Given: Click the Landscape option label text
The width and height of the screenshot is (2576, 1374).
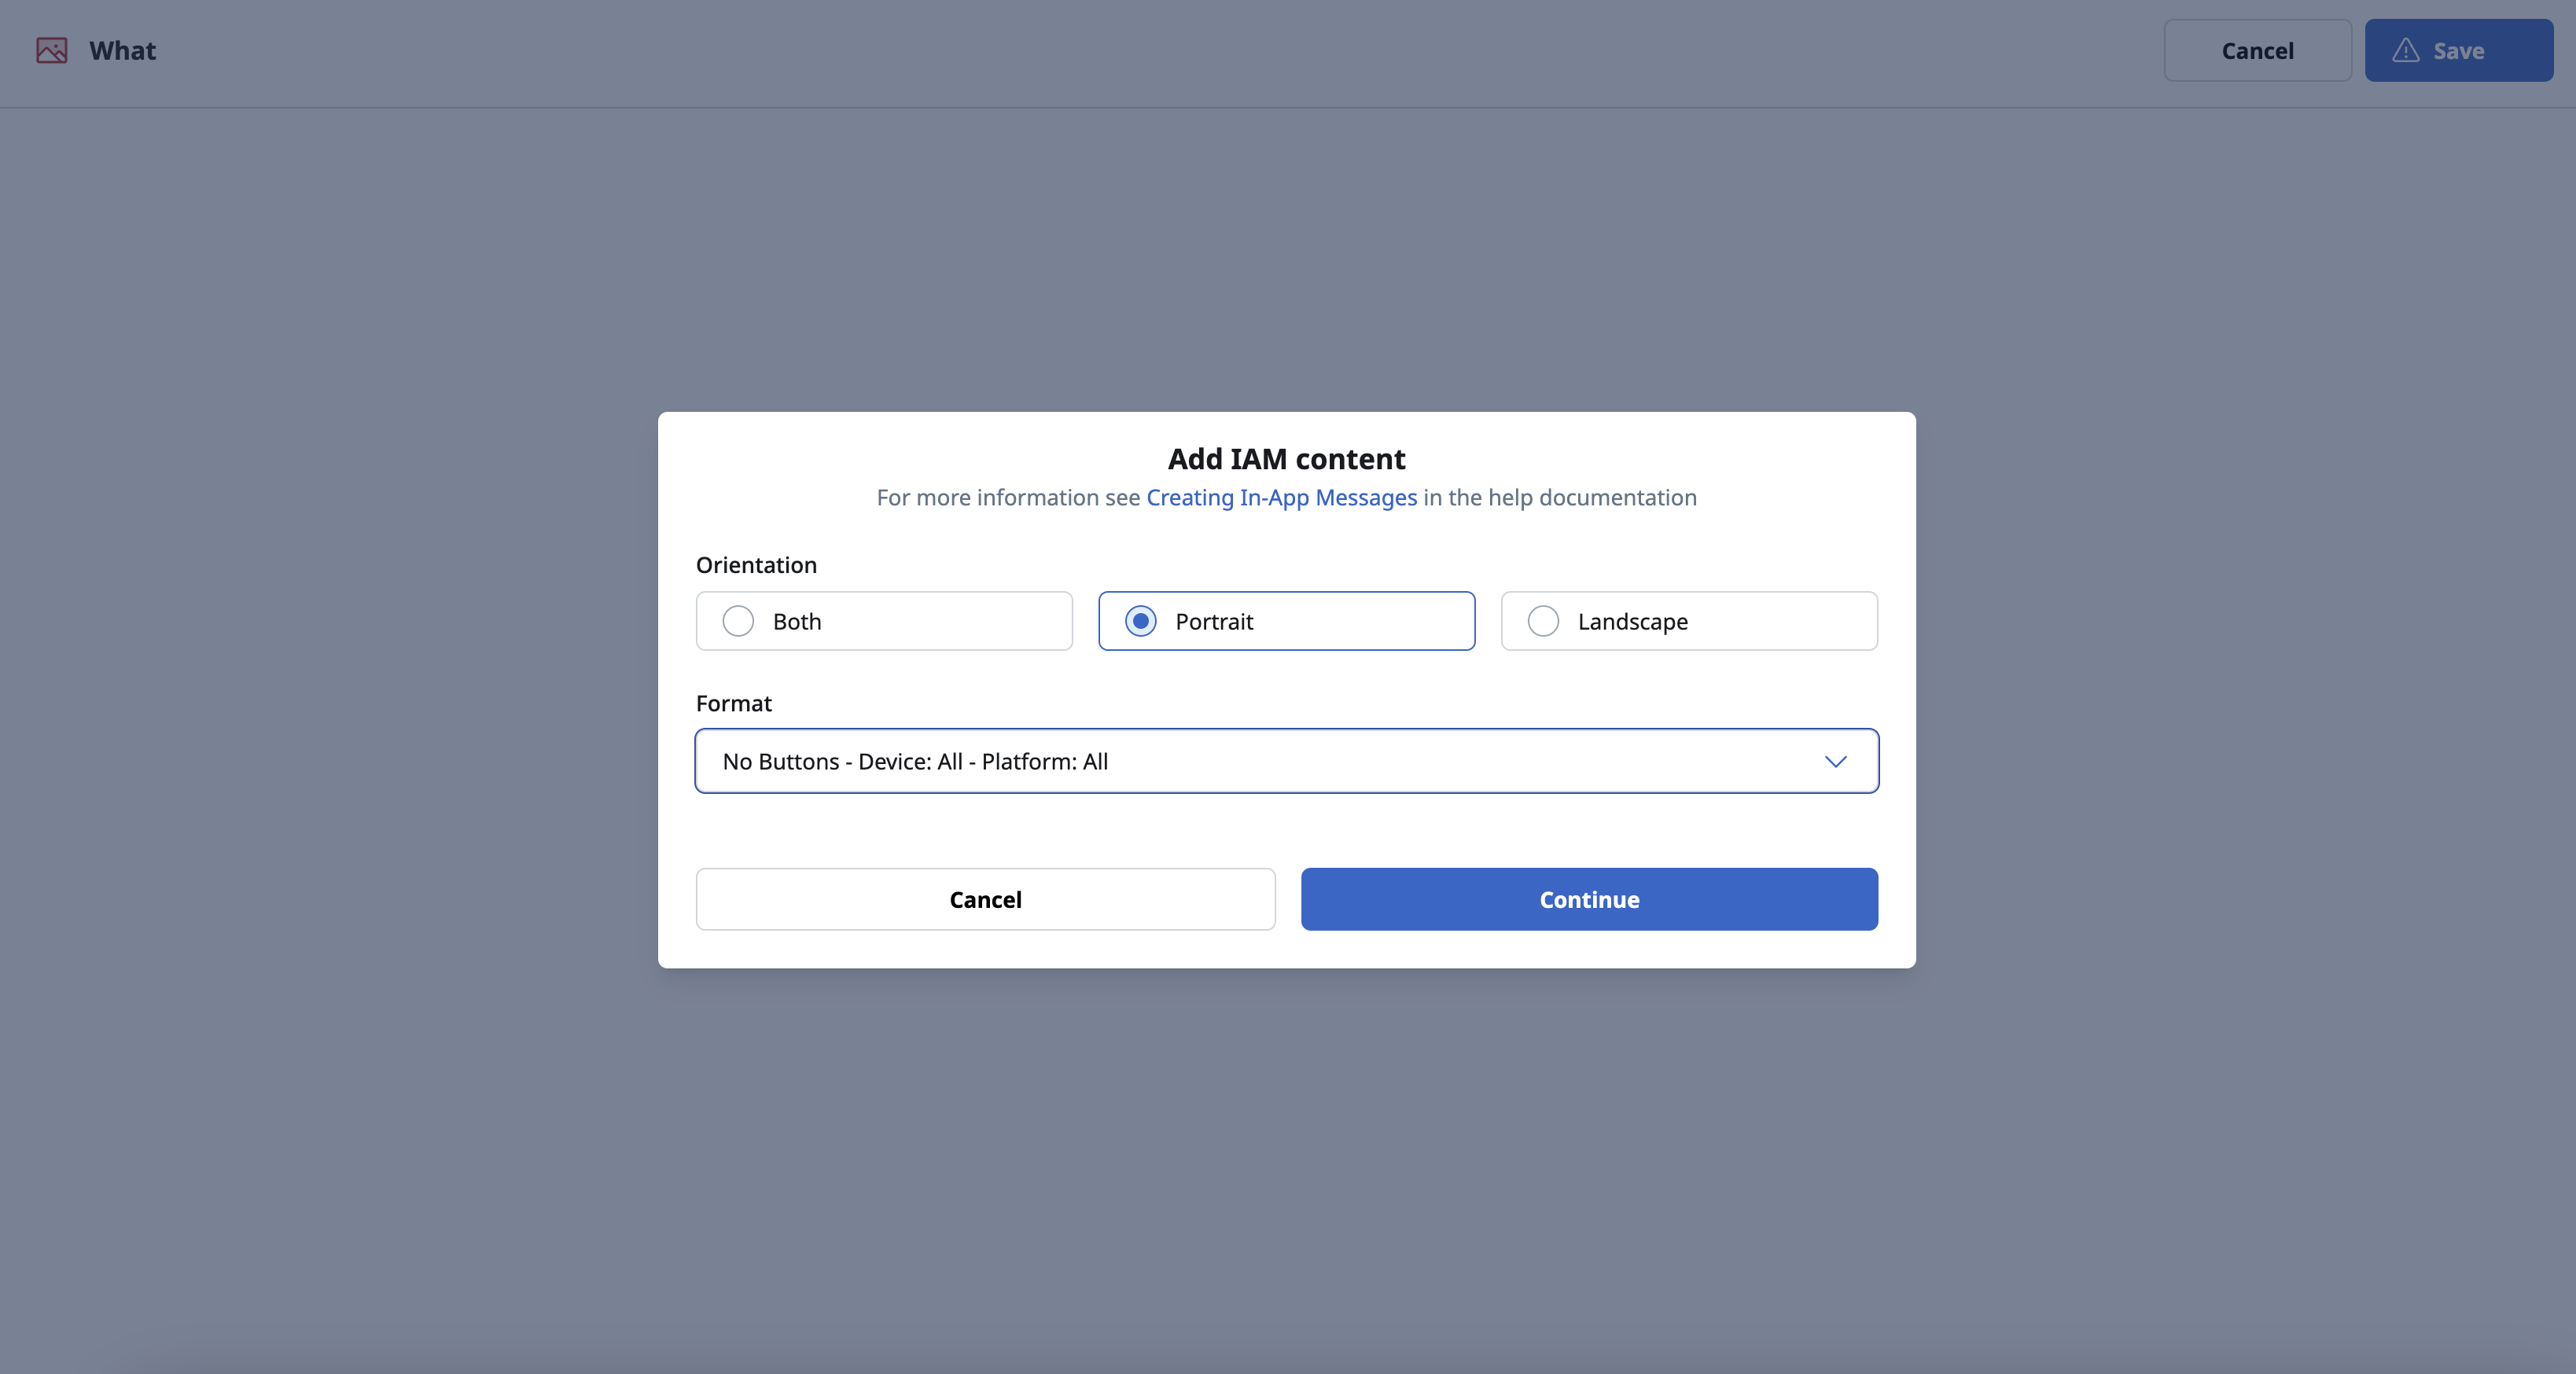Looking at the screenshot, I should click(1633, 622).
